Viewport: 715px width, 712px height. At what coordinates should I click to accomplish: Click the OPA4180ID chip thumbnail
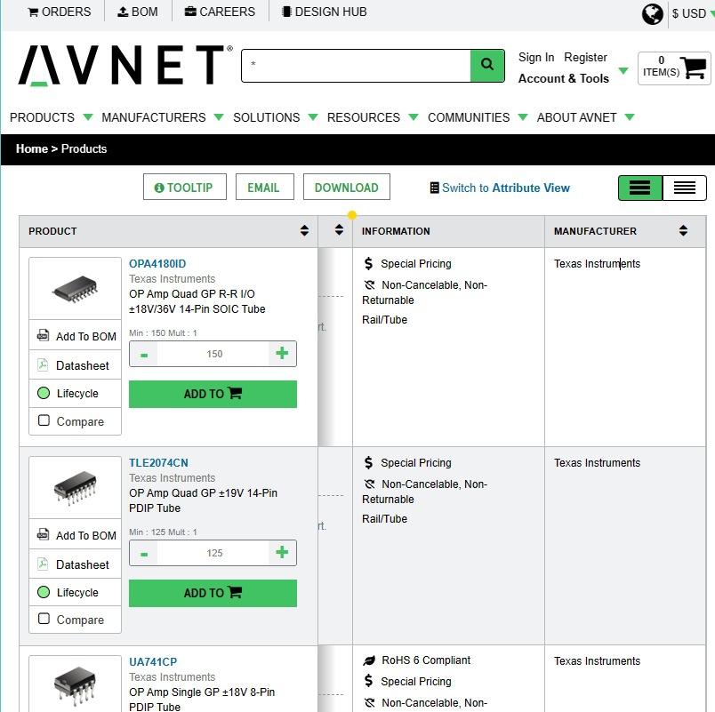coord(76,289)
